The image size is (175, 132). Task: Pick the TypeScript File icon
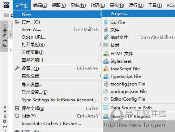point(106,76)
